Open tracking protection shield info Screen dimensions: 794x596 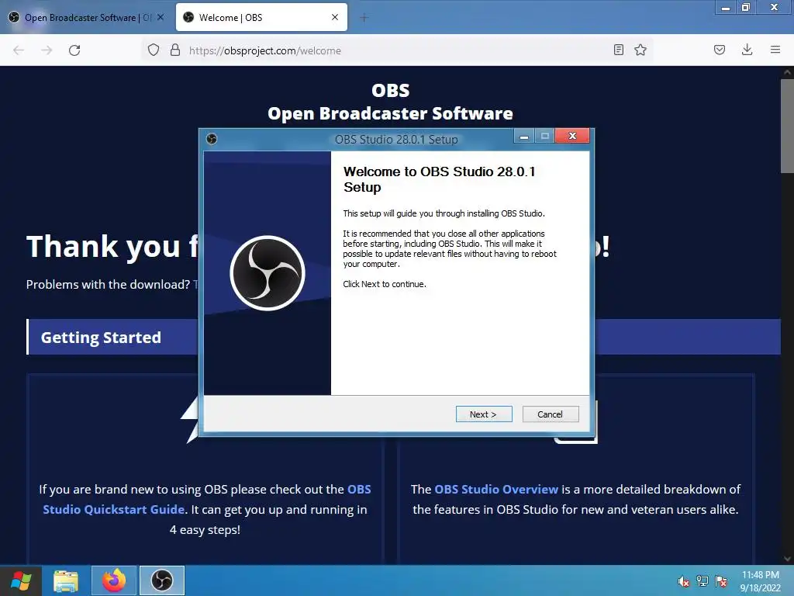pyautogui.click(x=154, y=50)
